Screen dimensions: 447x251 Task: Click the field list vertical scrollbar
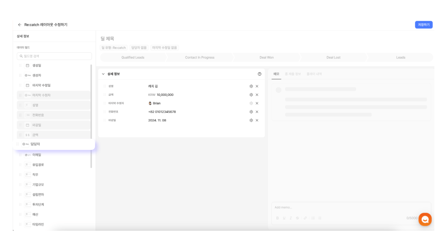91,116
